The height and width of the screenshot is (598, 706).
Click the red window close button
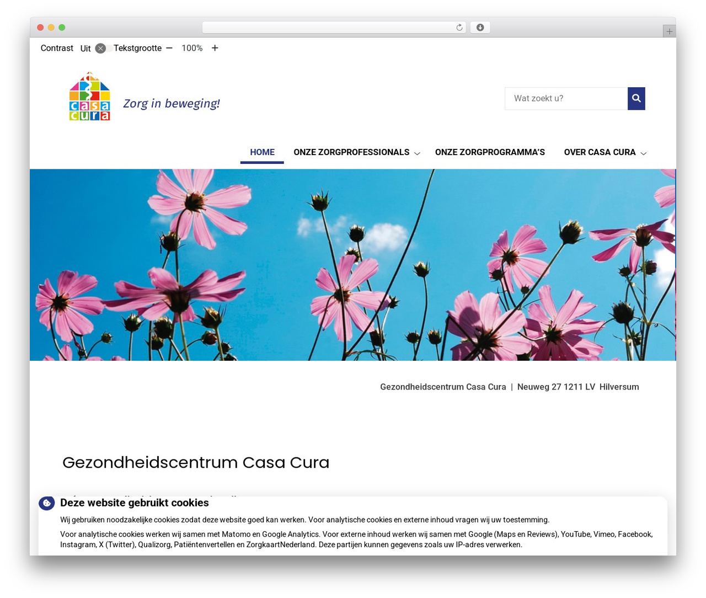[x=40, y=28]
